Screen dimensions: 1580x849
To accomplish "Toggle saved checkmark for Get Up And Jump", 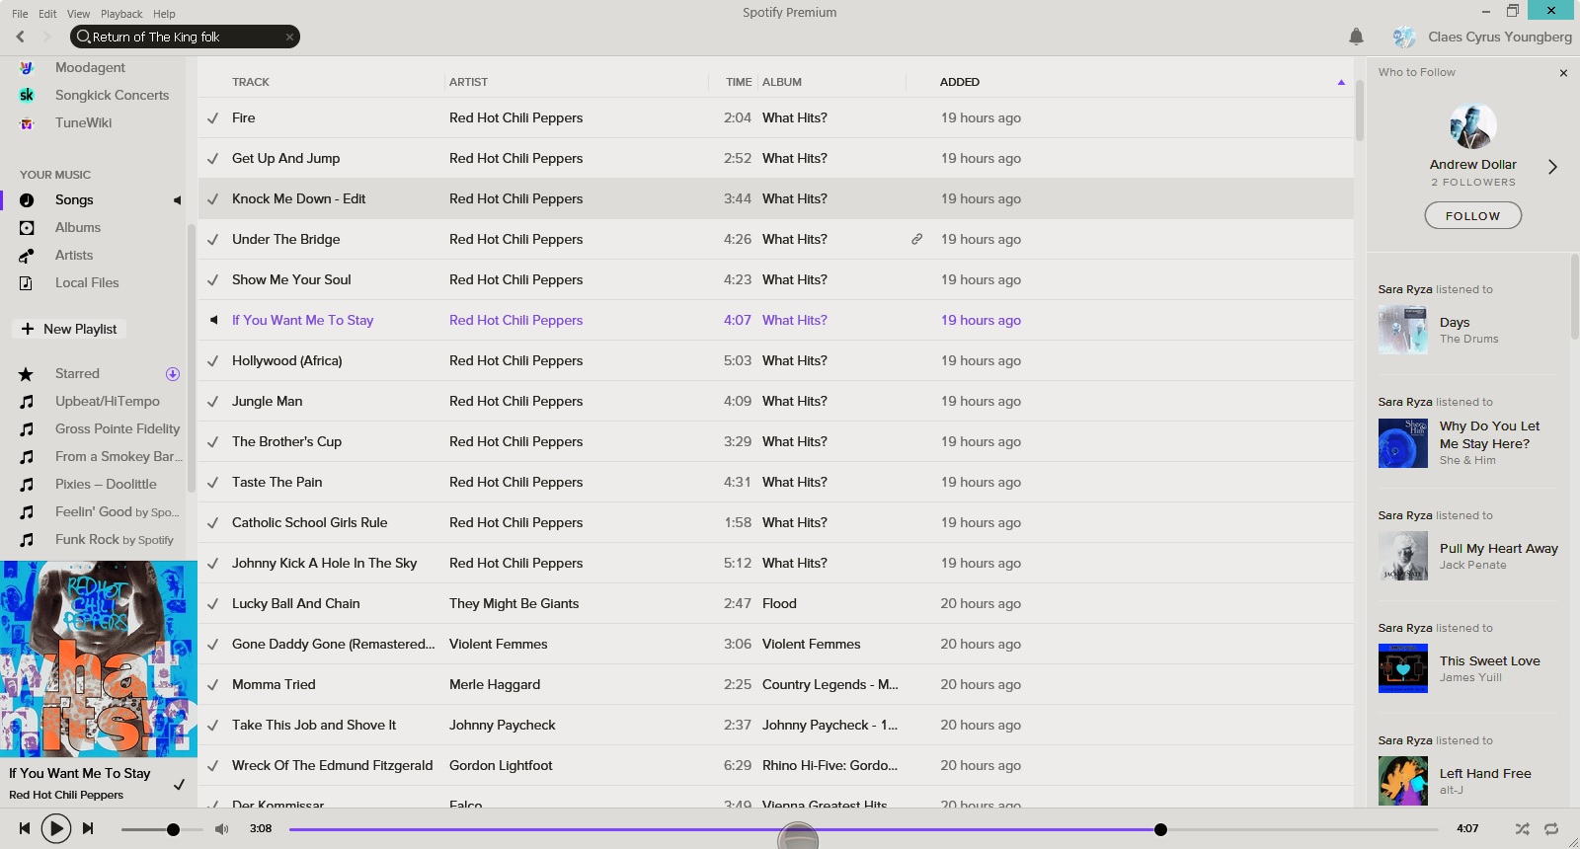I will coord(212,158).
